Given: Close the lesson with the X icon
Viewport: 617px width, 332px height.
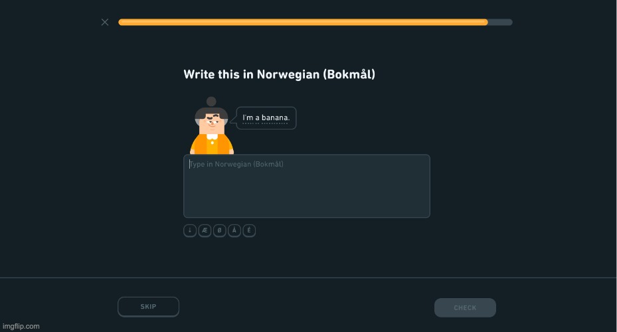Looking at the screenshot, I should [x=105, y=22].
